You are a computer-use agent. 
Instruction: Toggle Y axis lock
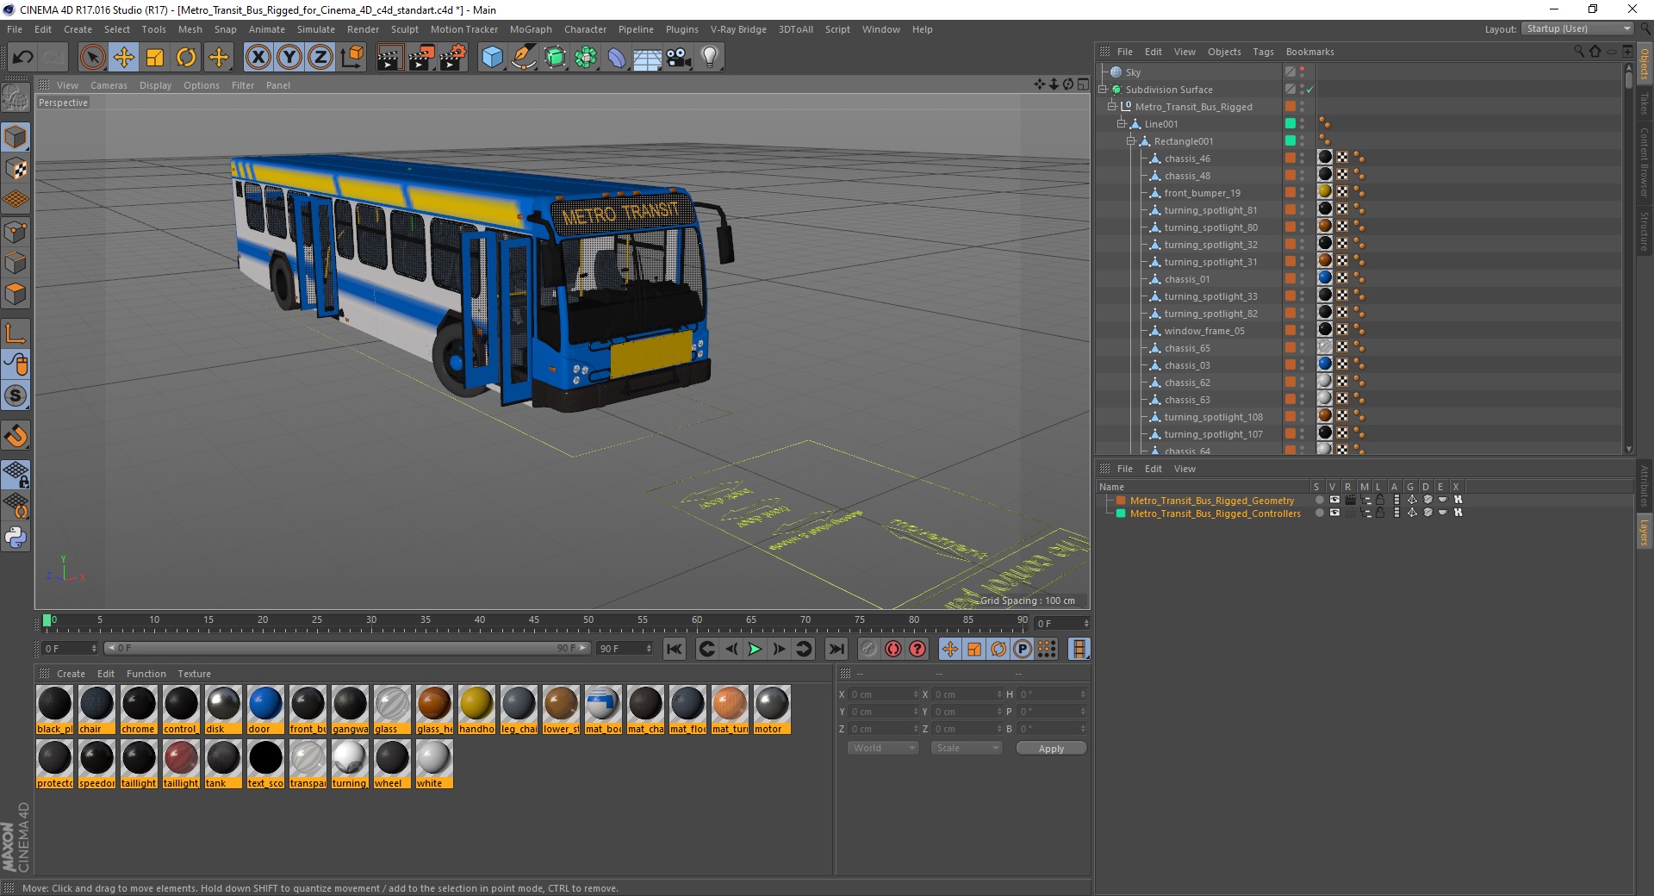[x=289, y=58]
